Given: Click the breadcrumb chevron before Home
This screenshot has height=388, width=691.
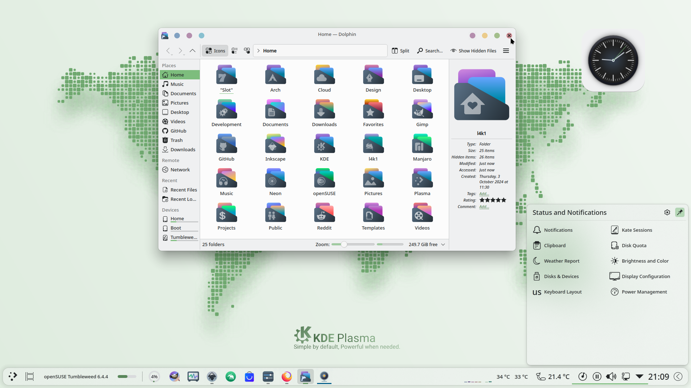Looking at the screenshot, I should [258, 51].
